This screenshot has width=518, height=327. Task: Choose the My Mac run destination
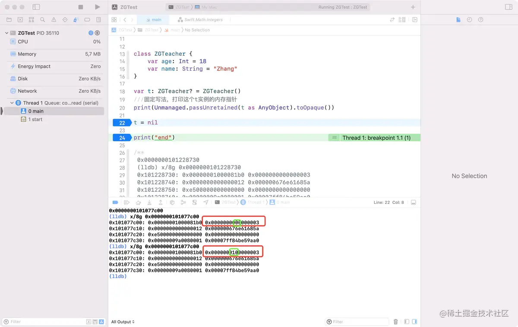[x=207, y=7]
